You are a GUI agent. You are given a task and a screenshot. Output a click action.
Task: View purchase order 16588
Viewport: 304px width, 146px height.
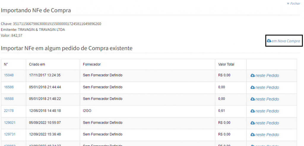tap(9, 99)
